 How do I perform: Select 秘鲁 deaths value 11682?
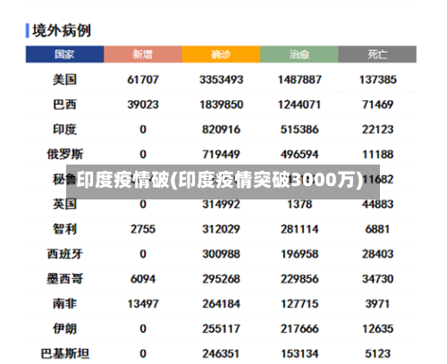377,180
